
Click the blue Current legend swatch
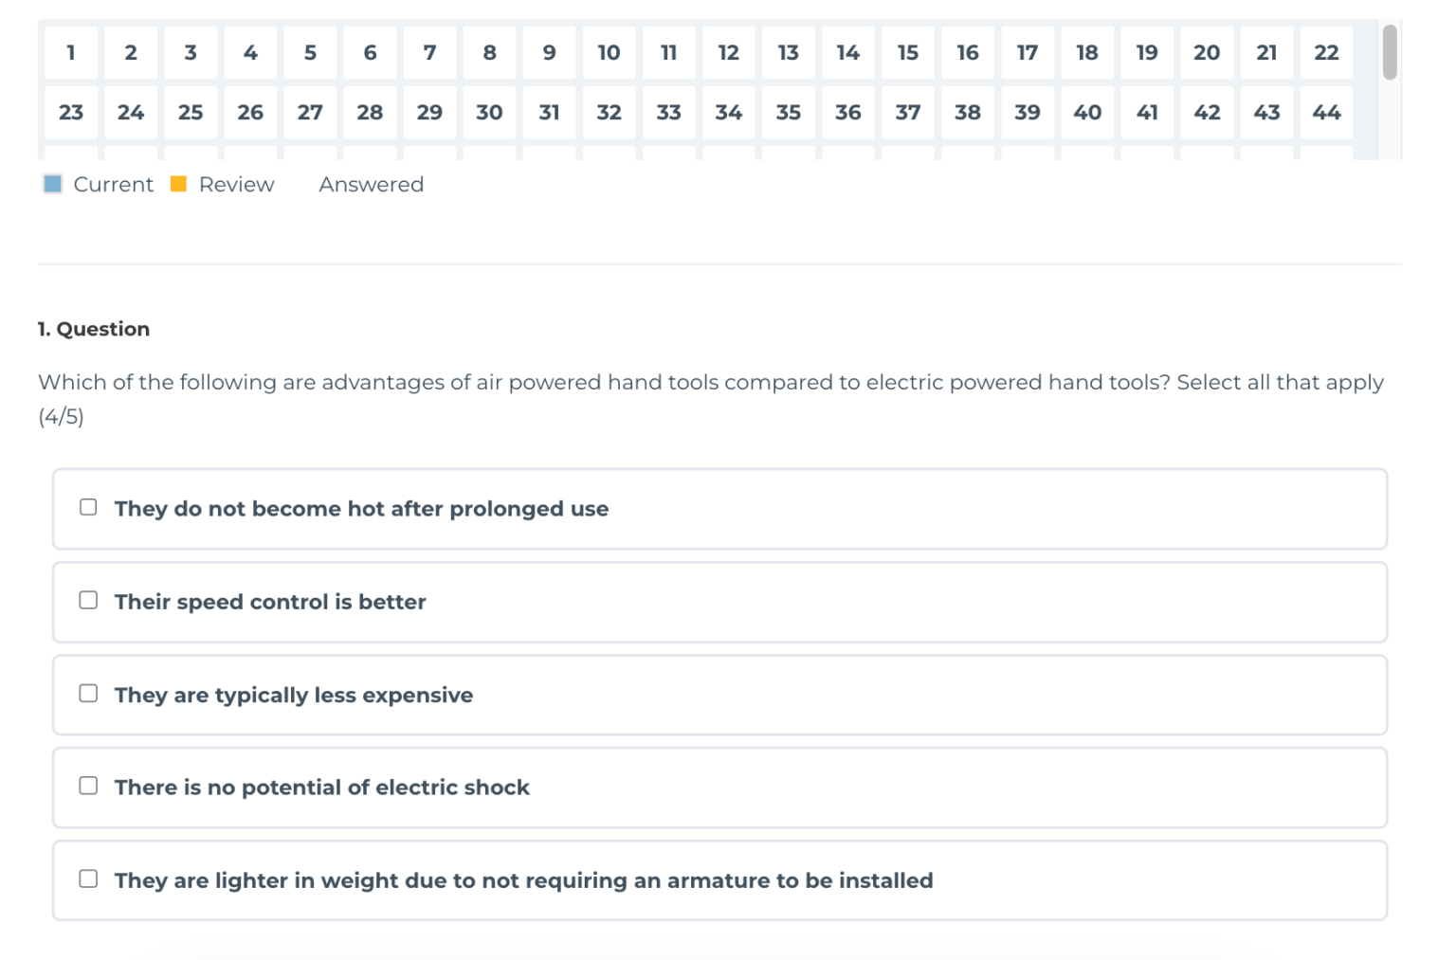pyautogui.click(x=52, y=184)
